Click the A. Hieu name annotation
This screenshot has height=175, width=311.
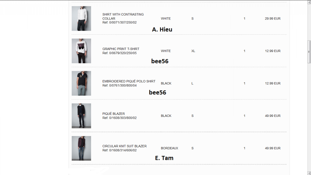pyautogui.click(x=162, y=30)
